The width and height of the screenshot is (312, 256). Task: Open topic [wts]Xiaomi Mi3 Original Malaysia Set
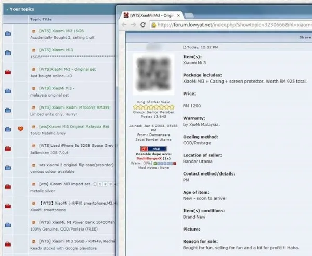click(x=74, y=127)
